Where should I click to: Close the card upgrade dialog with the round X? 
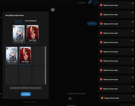[x=53, y=10]
